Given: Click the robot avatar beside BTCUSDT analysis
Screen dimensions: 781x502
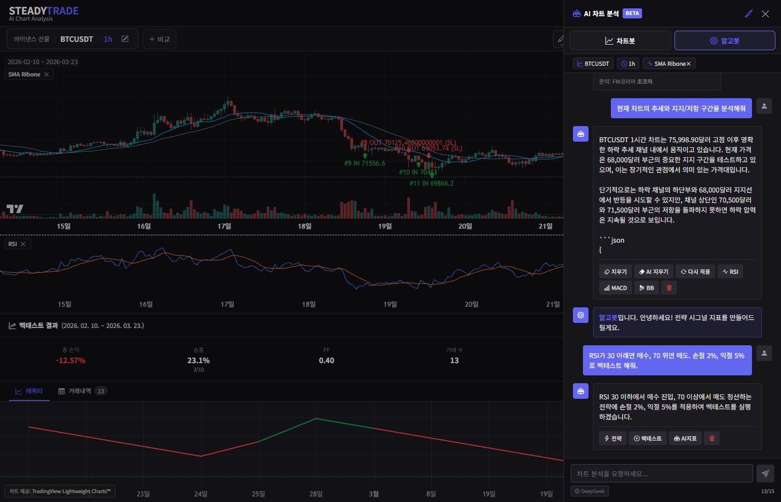Looking at the screenshot, I should pos(581,134).
